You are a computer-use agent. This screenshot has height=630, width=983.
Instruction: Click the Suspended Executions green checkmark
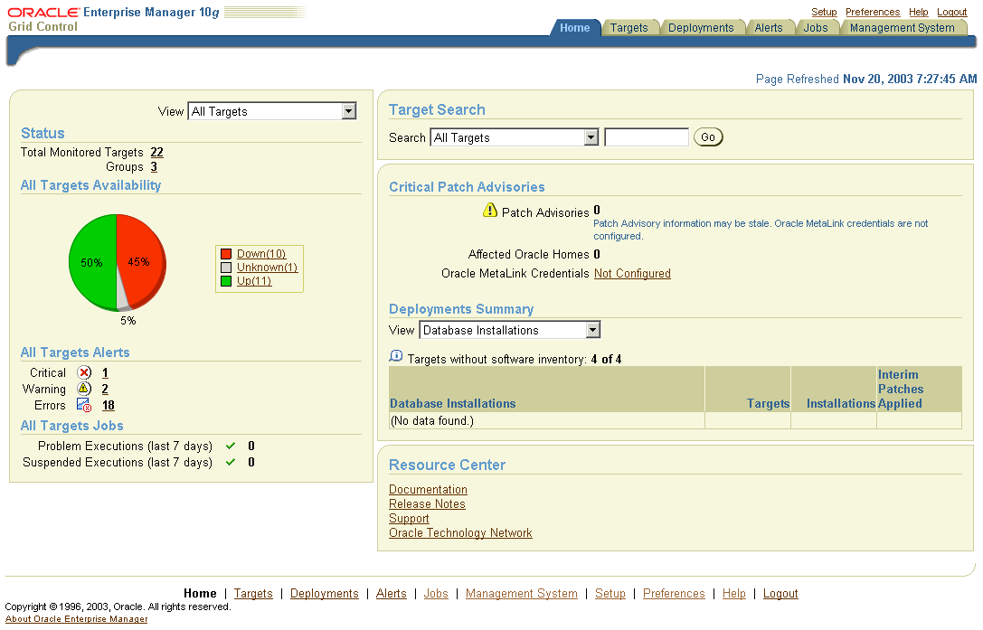coord(231,462)
